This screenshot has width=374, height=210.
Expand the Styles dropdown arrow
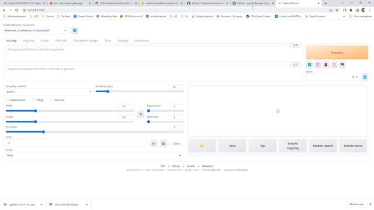click(x=356, y=77)
